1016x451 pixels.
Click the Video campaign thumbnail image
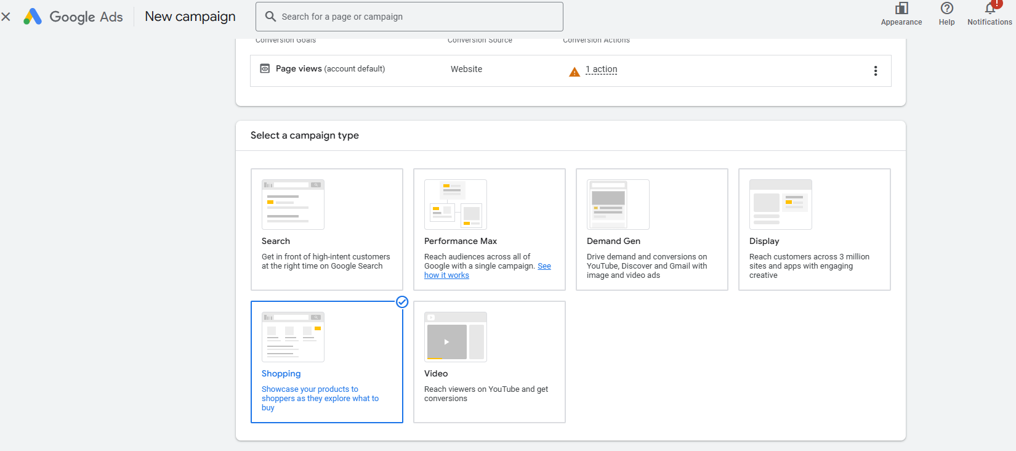[x=455, y=337]
